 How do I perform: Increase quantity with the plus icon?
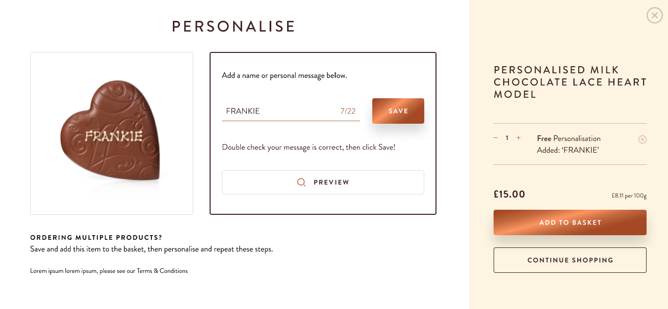519,138
